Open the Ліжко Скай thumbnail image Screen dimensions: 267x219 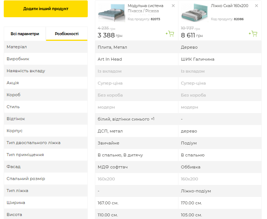[195, 13]
